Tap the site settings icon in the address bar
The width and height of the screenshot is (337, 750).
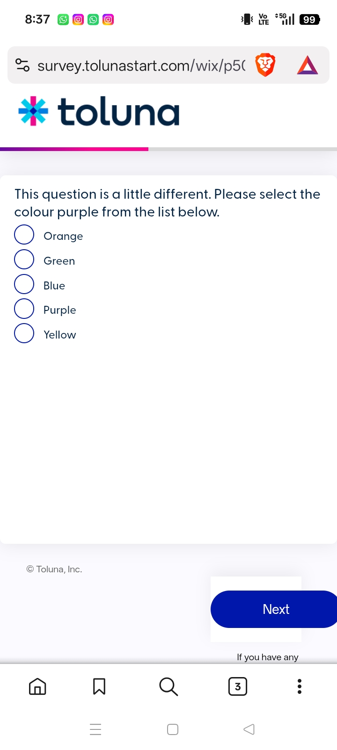pos(22,65)
